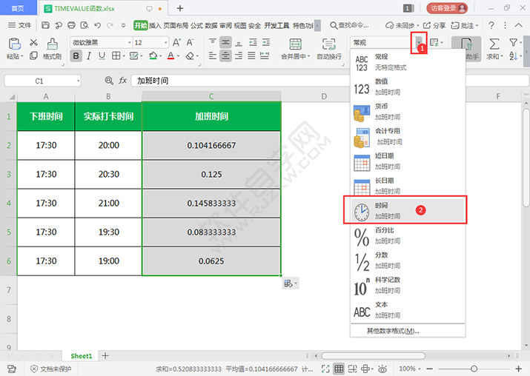Click the Merge and Center icon

click(x=295, y=43)
